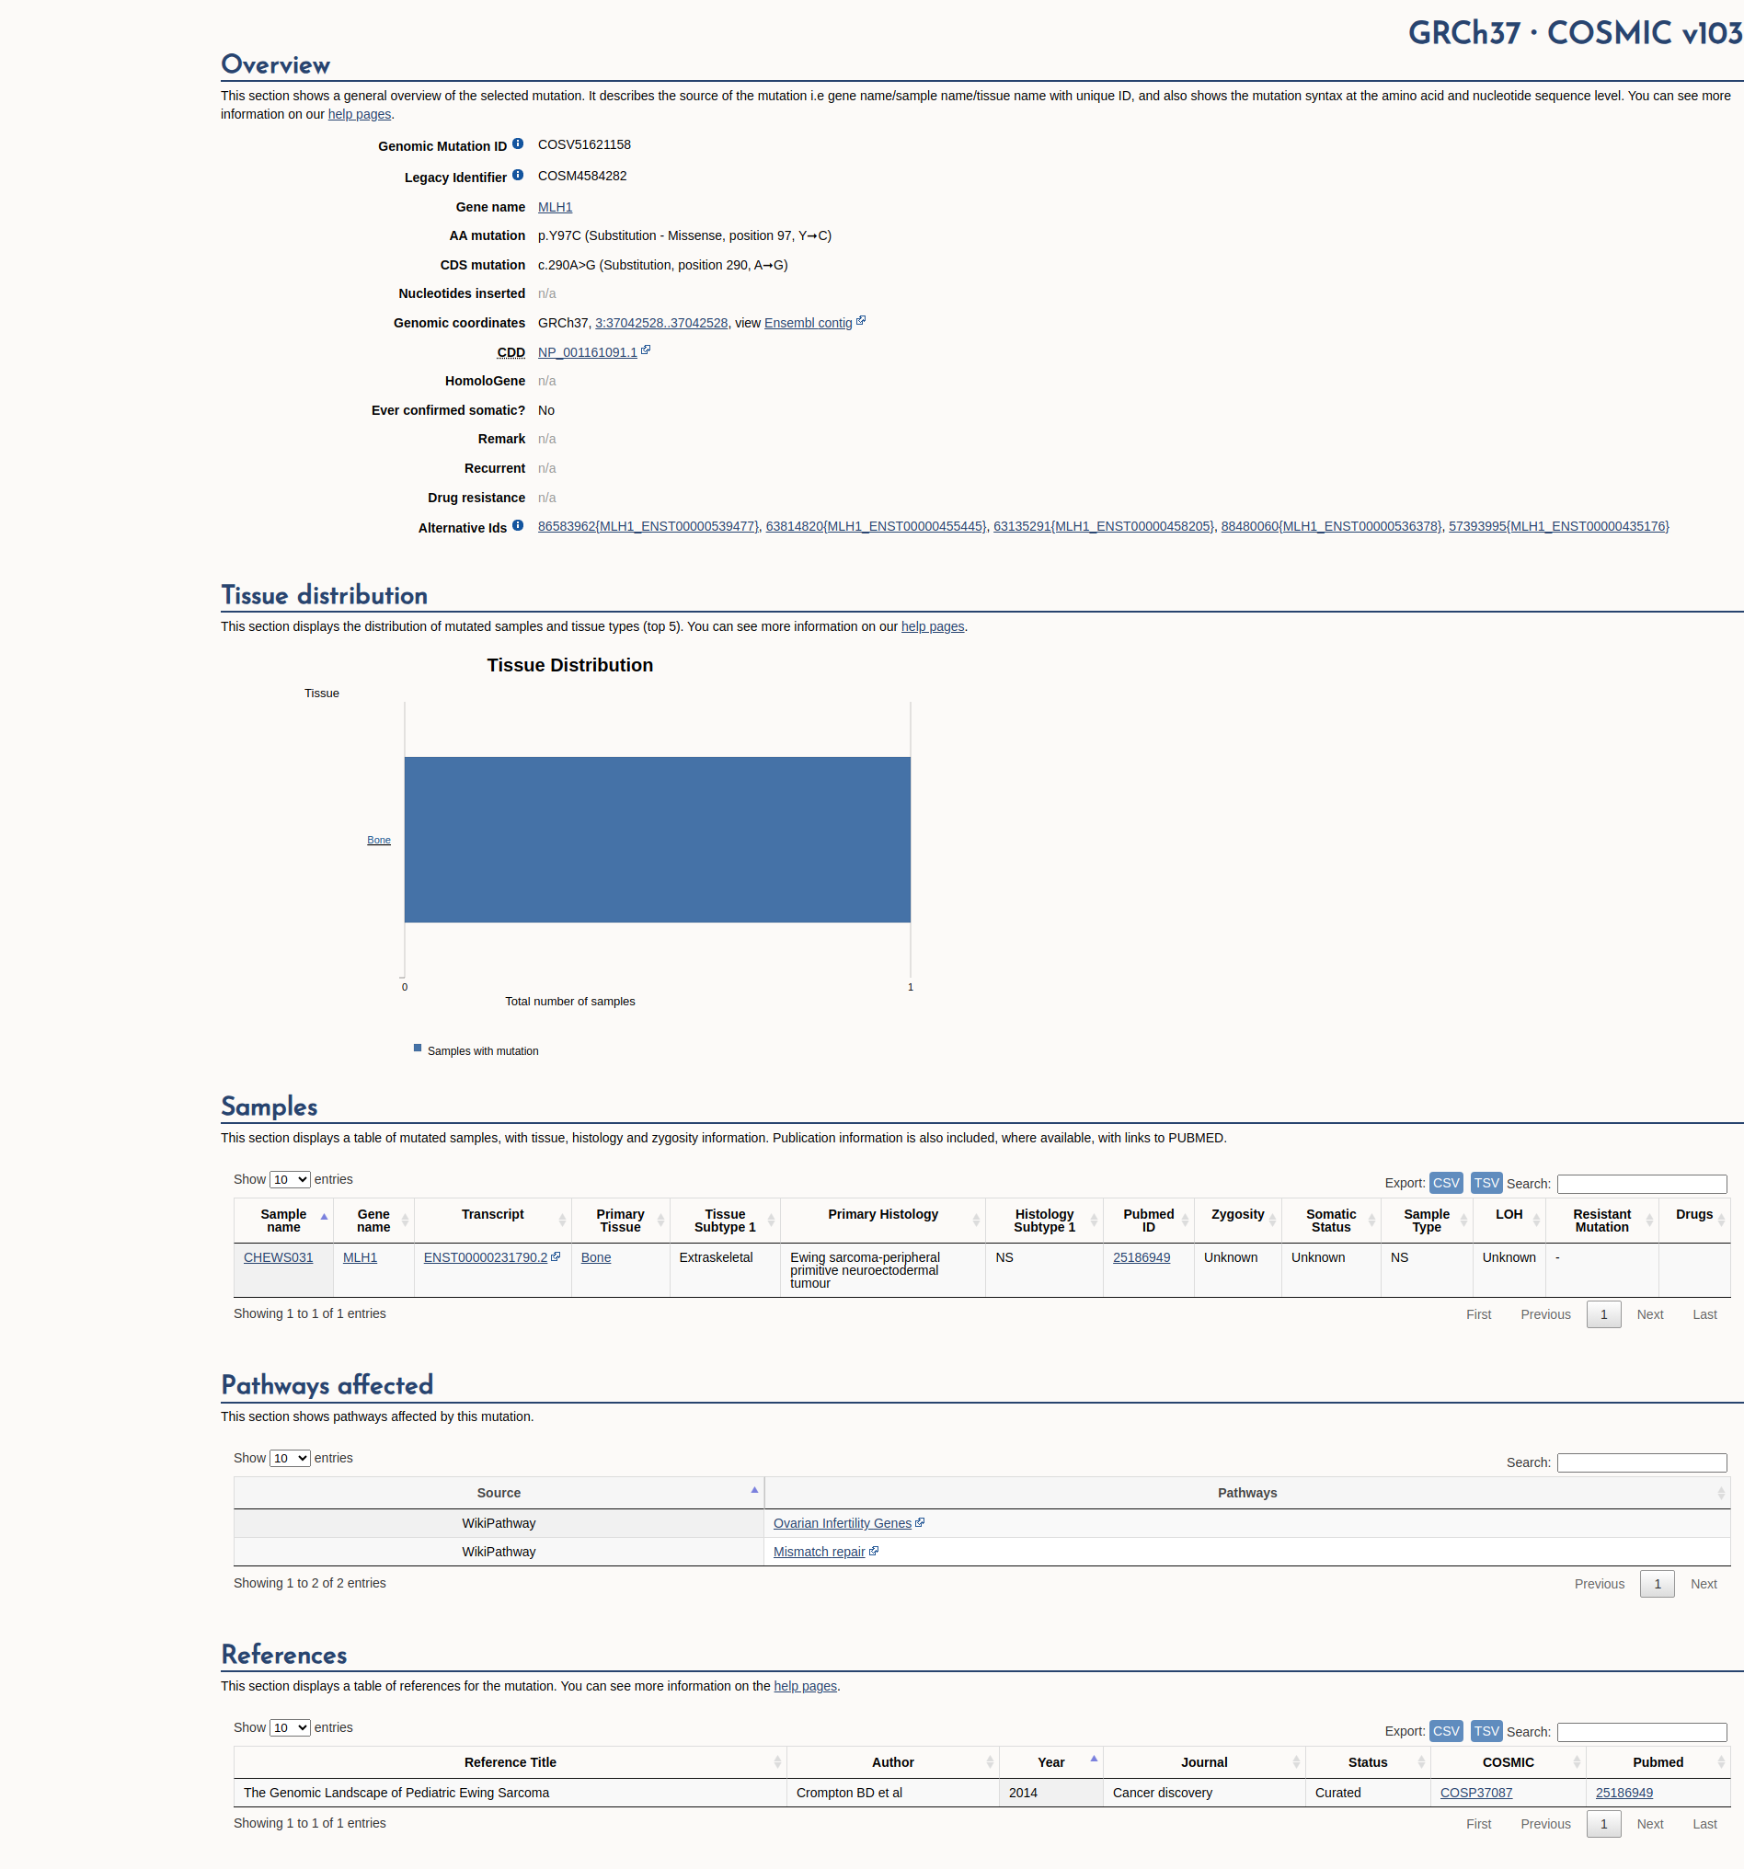The height and width of the screenshot is (1869, 1744).
Task: Open alternative ID 86583962 MLH1_ENST00000539477
Action: pyautogui.click(x=648, y=526)
